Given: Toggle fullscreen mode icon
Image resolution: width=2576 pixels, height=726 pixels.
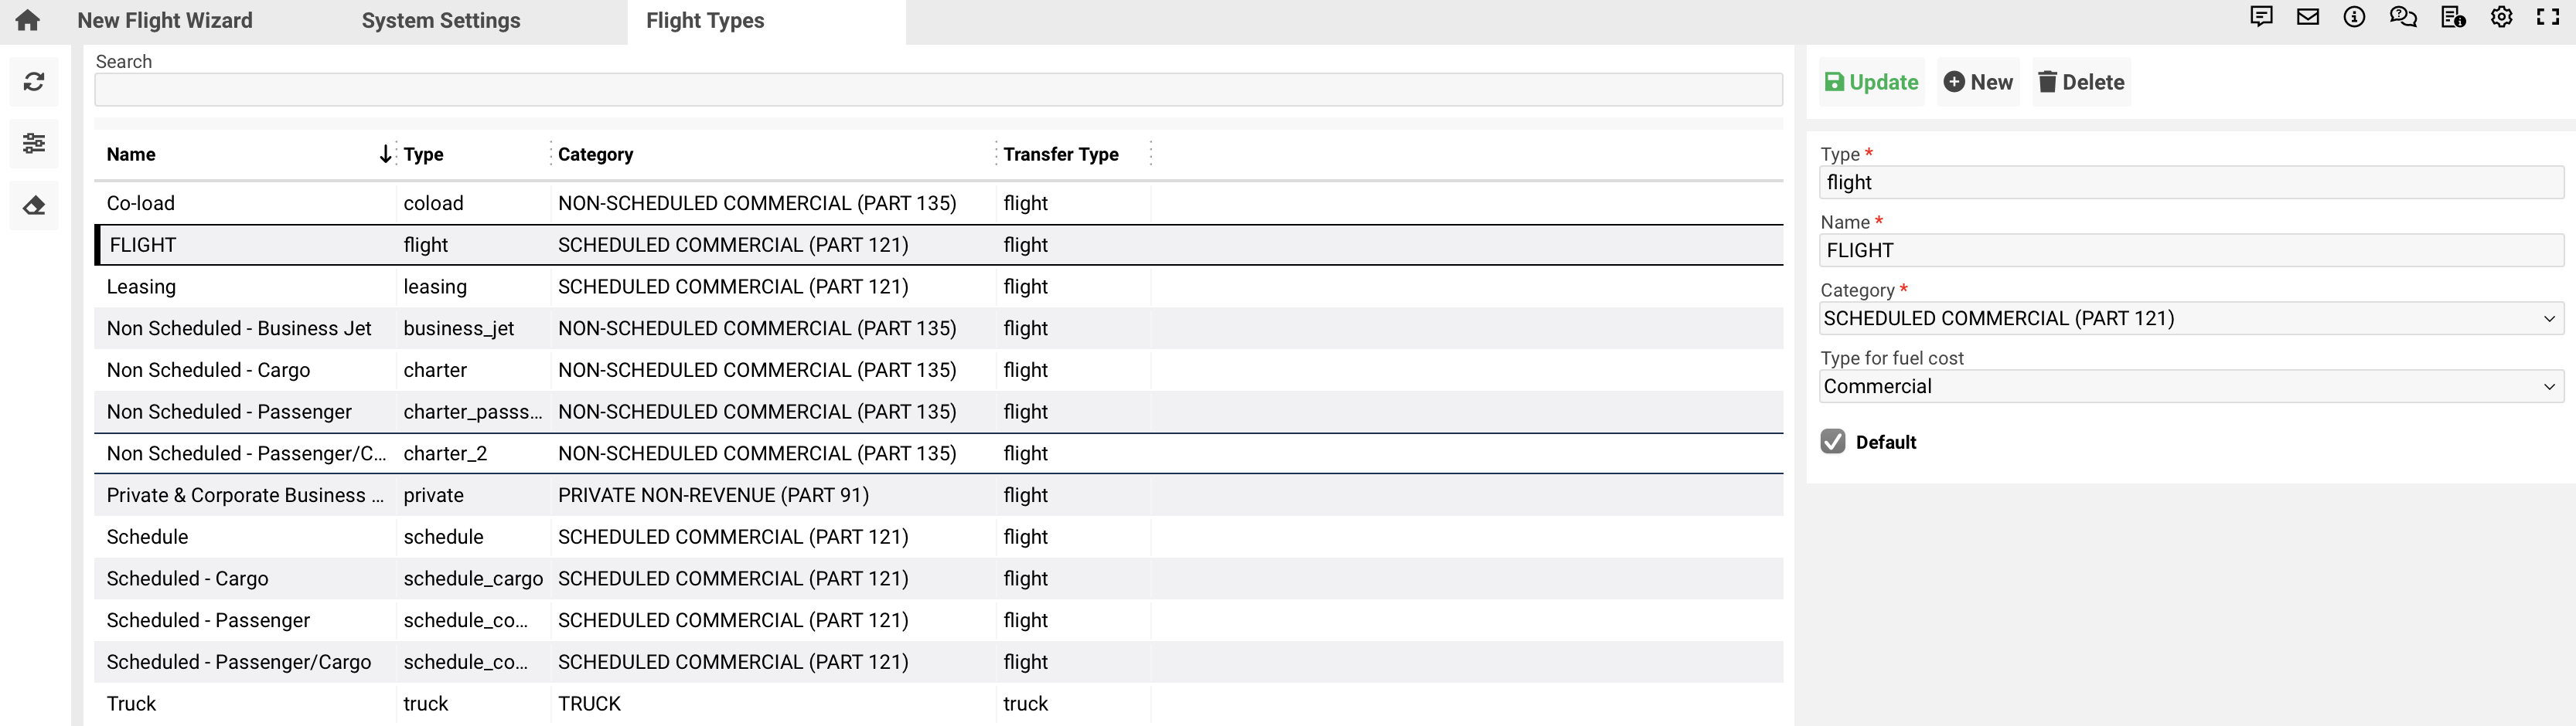Looking at the screenshot, I should click(x=2548, y=17).
